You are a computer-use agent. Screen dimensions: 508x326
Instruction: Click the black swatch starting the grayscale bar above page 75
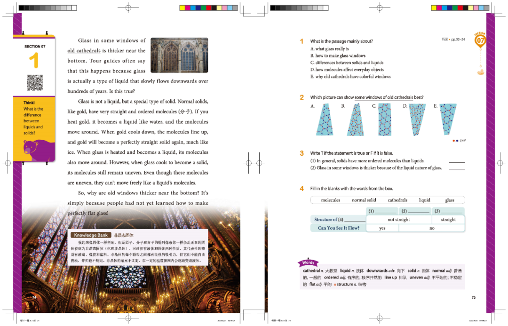tap(273, 8)
